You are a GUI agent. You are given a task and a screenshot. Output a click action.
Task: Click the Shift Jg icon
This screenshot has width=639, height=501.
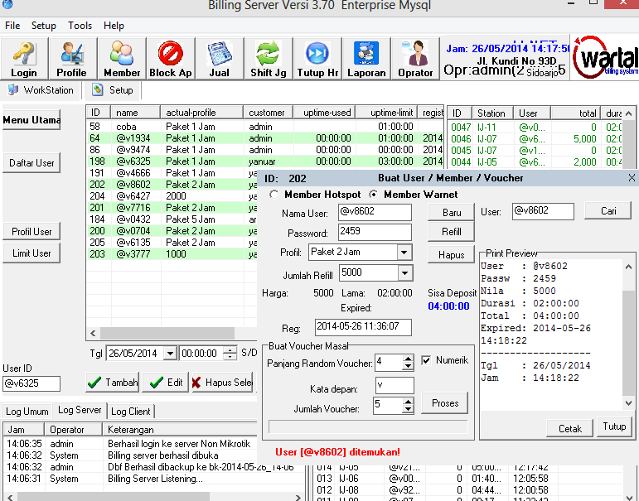click(268, 53)
